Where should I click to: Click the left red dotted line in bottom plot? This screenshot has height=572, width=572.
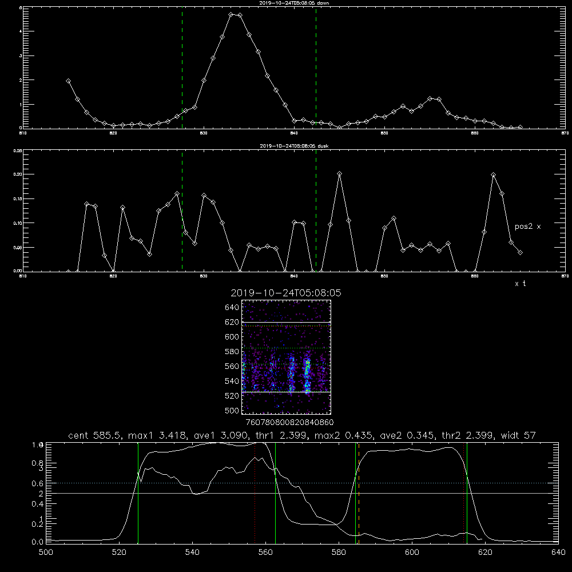(255, 493)
